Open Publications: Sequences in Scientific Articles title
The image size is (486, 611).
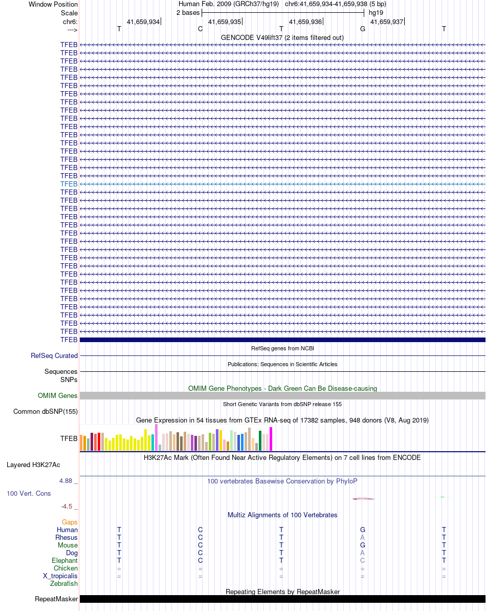click(282, 364)
